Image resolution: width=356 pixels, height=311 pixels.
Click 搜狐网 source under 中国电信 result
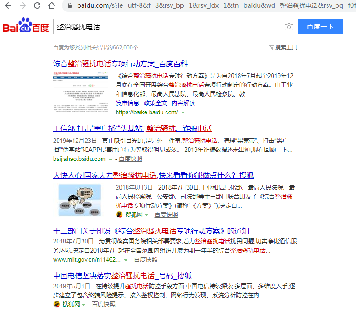(71, 304)
